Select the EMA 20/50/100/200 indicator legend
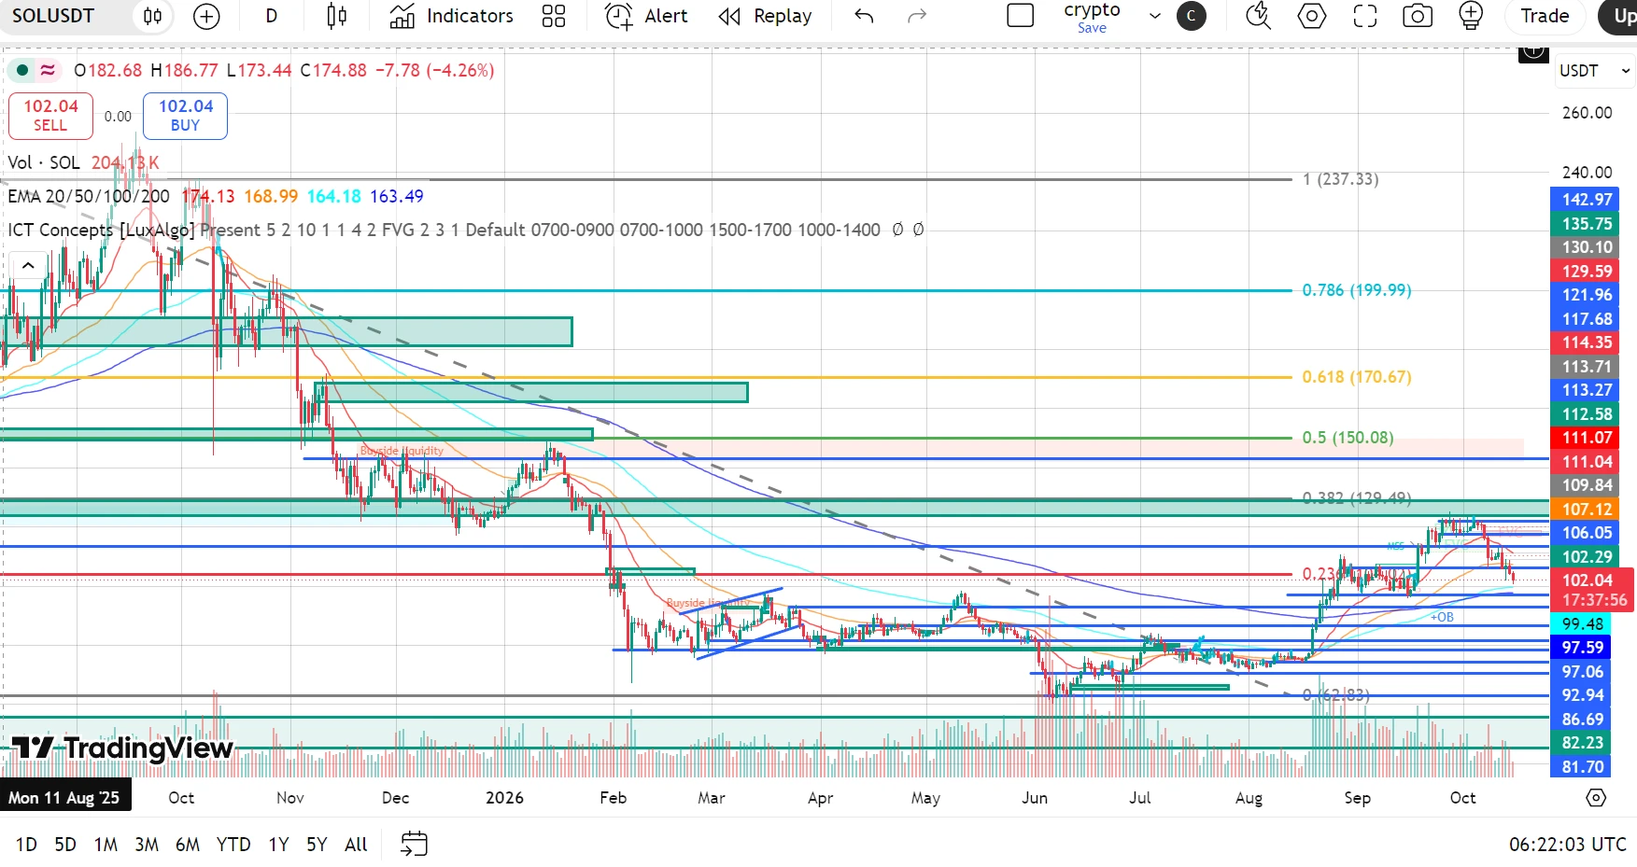This screenshot has width=1637, height=867. (x=89, y=196)
